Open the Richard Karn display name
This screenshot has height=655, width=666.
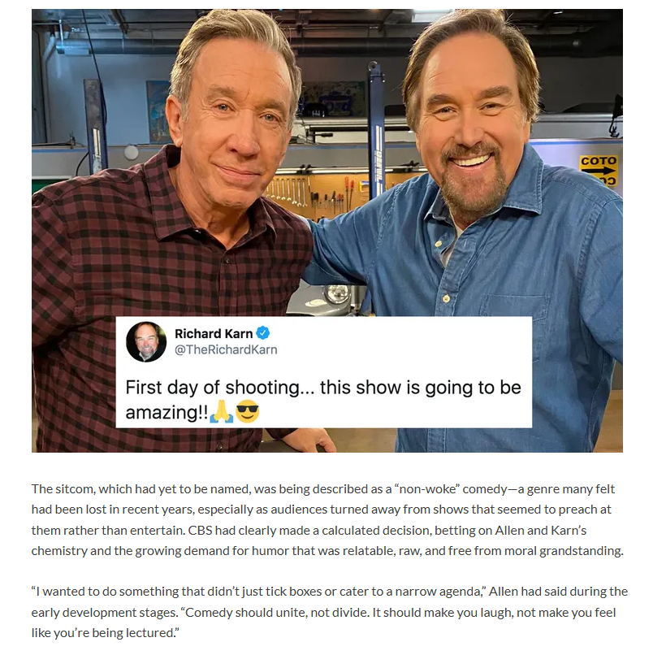click(214, 333)
